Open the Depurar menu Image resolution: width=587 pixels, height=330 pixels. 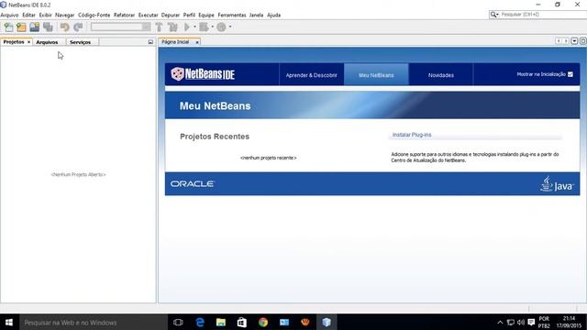tap(171, 15)
